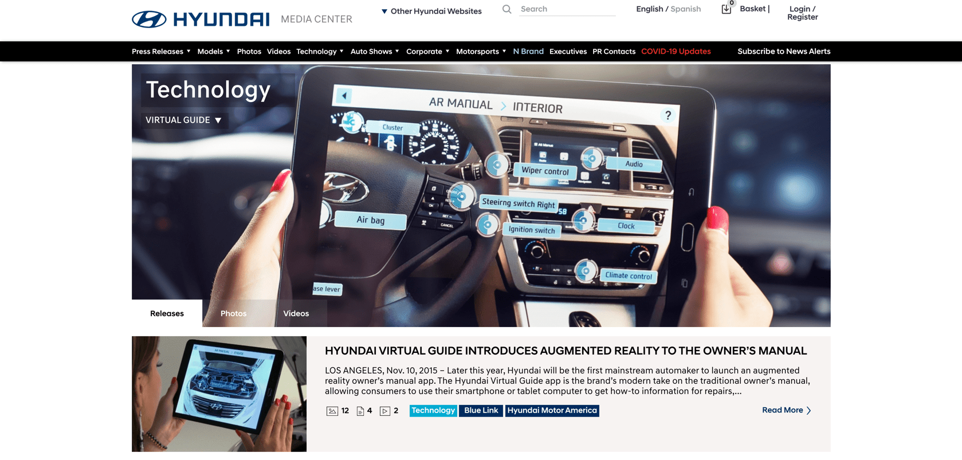Select the Releases tab
Viewport: 962px width, 460px height.
167,313
